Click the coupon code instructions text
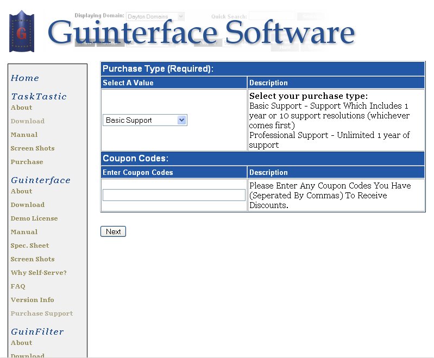Image resolution: width=434 pixels, height=358 pixels. pyautogui.click(x=330, y=195)
